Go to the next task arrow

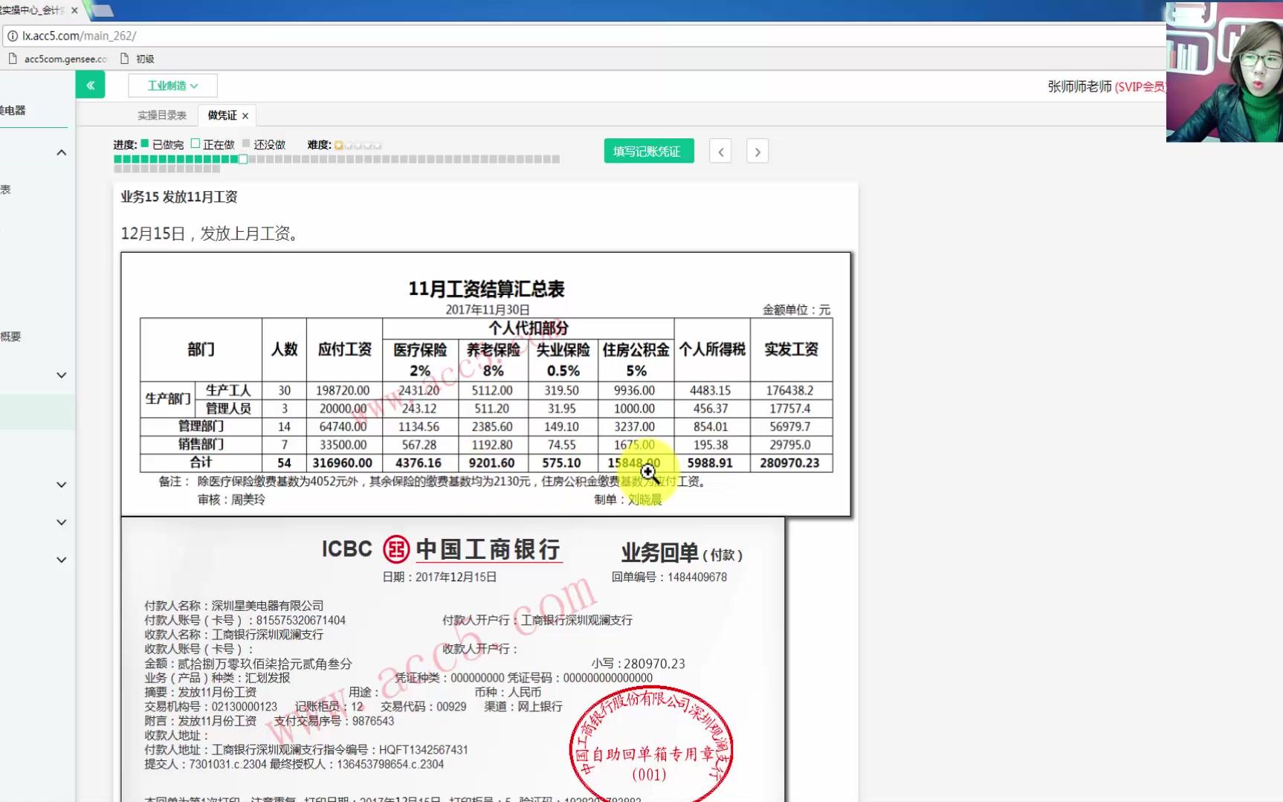757,152
